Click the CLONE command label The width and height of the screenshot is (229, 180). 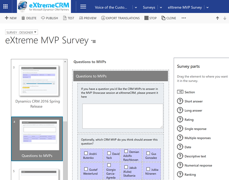171,18
